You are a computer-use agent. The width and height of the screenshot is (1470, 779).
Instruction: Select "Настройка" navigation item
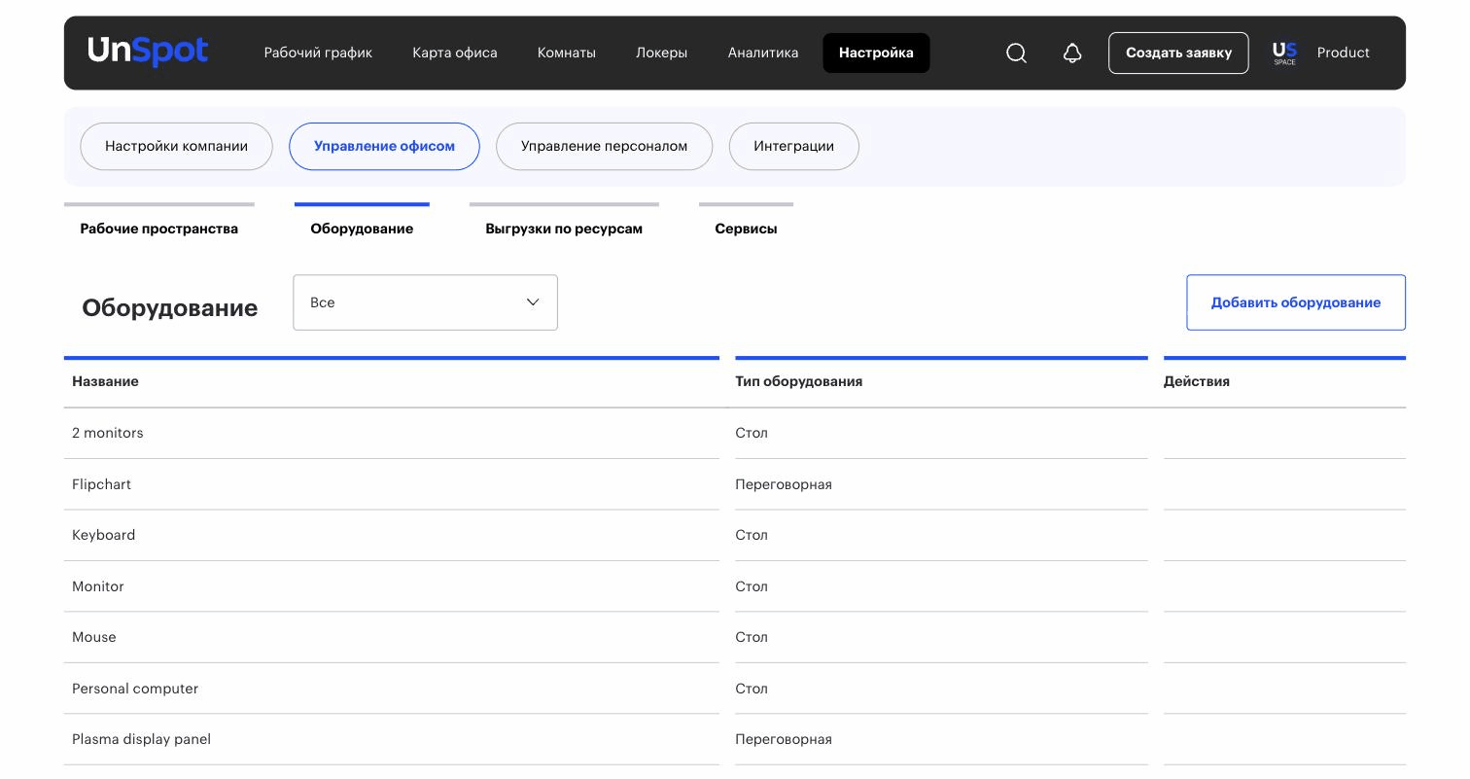[x=876, y=53]
